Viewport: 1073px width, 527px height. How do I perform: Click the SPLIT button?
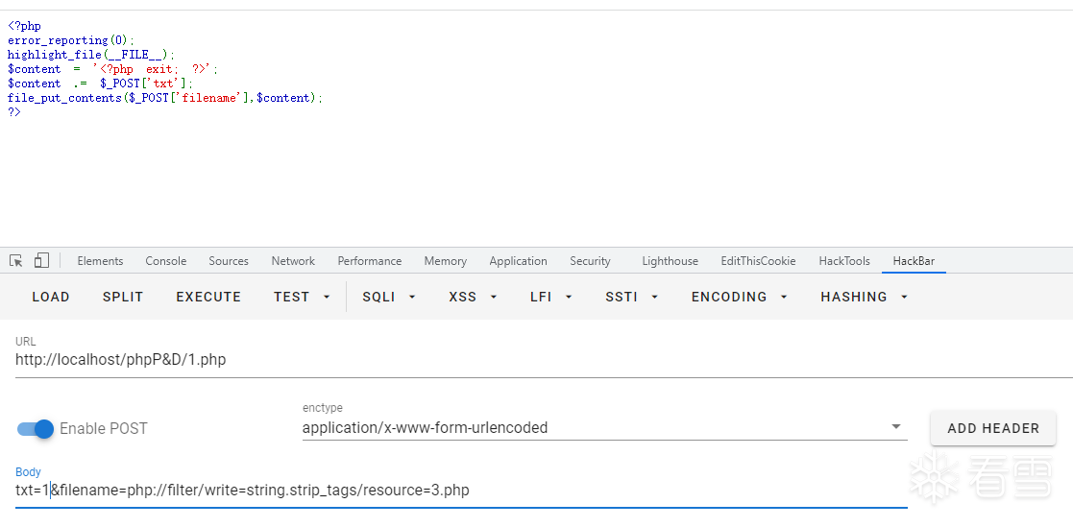123,297
